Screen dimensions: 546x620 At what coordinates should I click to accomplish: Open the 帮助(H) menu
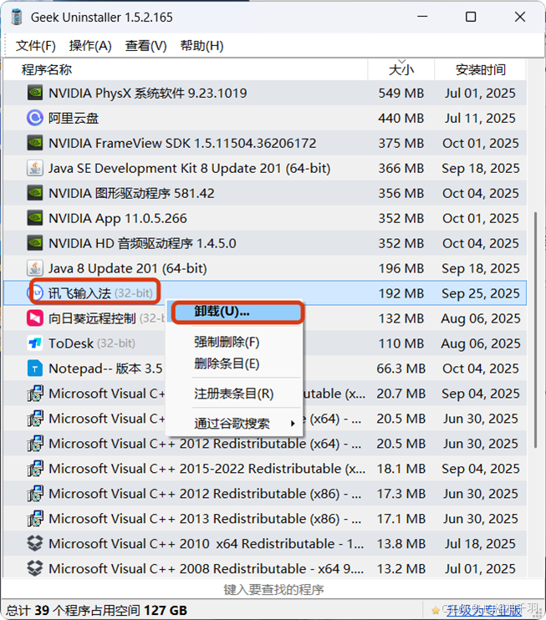click(x=202, y=46)
